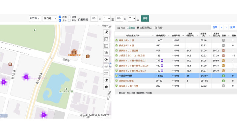The height and width of the screenshot is (133, 237).
Task: Click the start year input field showing 110
Action: coord(94,19)
